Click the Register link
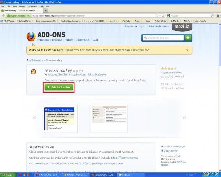Screen dimensions: 221x177 pos(129,26)
